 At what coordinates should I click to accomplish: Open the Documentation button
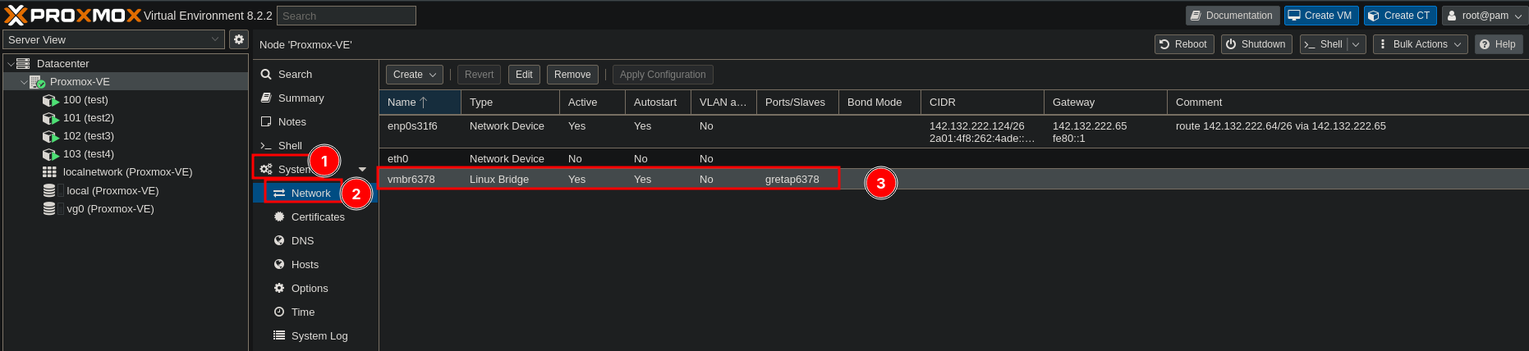[1232, 16]
